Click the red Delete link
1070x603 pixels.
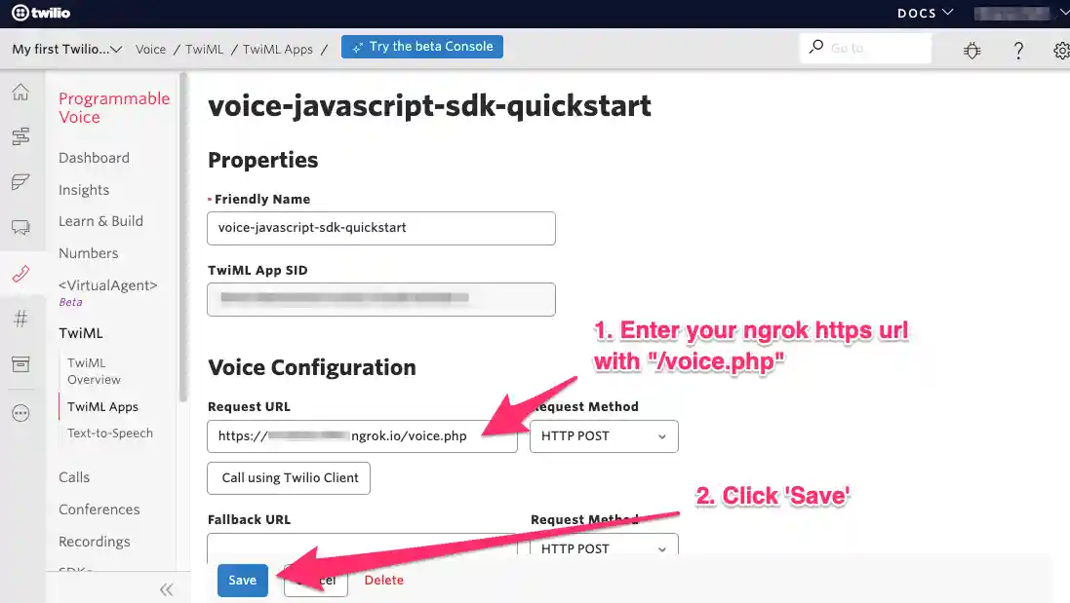point(383,580)
